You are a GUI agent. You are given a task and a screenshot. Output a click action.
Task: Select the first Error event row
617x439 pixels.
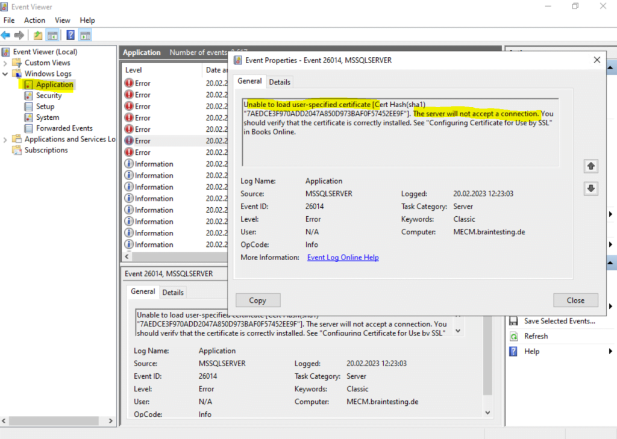pos(175,83)
